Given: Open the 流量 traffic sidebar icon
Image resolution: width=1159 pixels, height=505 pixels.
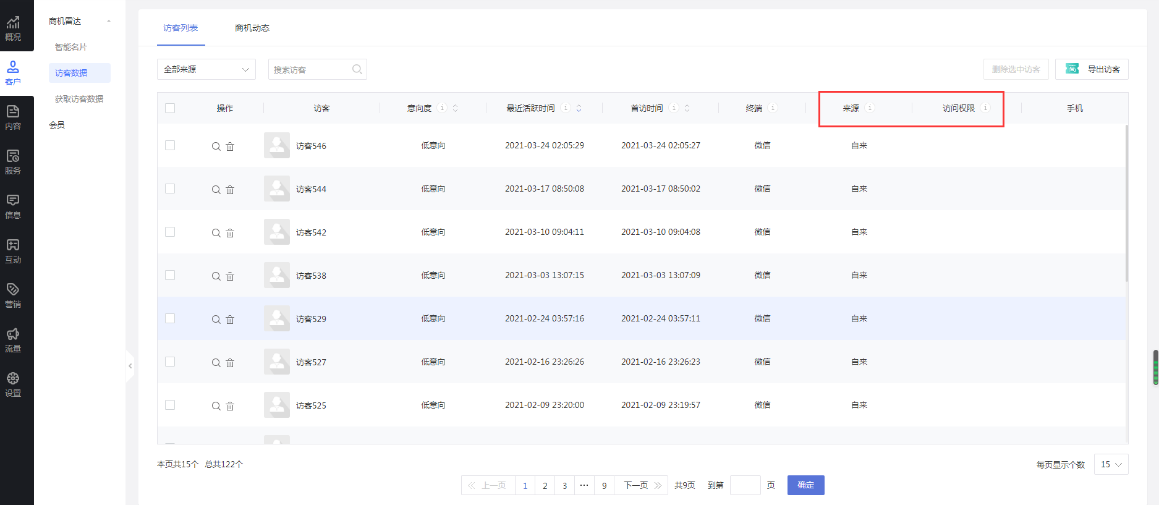Looking at the screenshot, I should (13, 340).
